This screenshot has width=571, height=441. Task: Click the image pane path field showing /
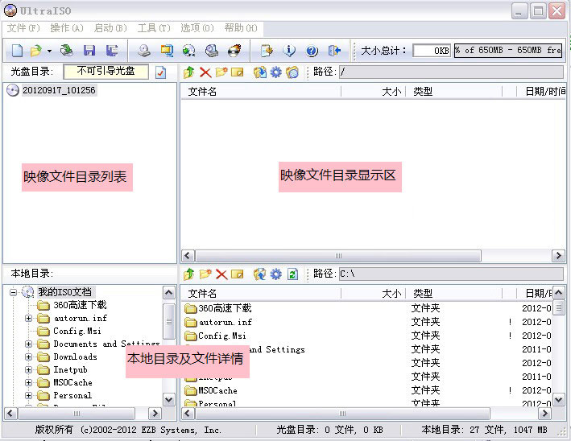451,72
